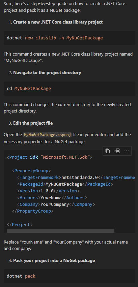Click the intro text 'Sure, here's a step-by-step guide'

pyautogui.click(x=64, y=7)
